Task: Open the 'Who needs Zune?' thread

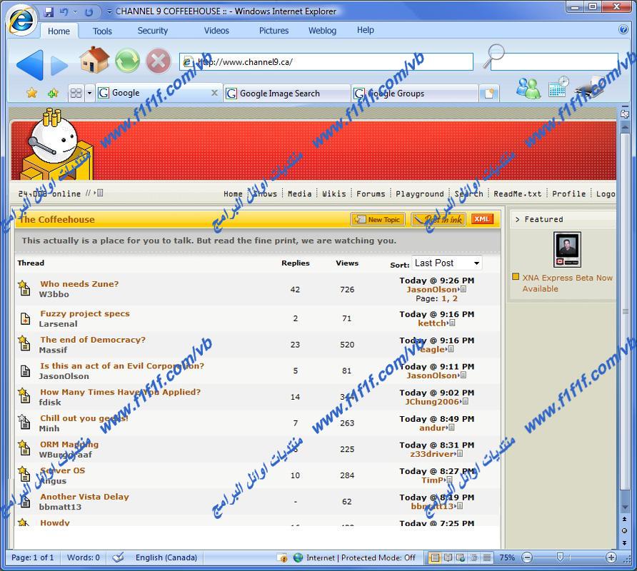Action: [79, 284]
